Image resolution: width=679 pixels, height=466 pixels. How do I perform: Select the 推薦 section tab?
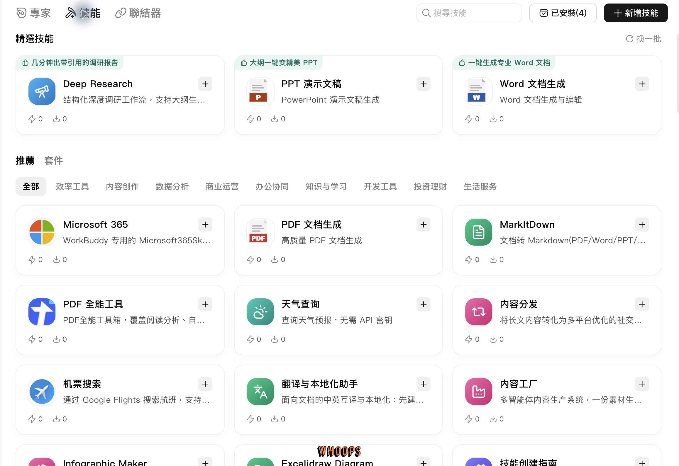coord(25,161)
